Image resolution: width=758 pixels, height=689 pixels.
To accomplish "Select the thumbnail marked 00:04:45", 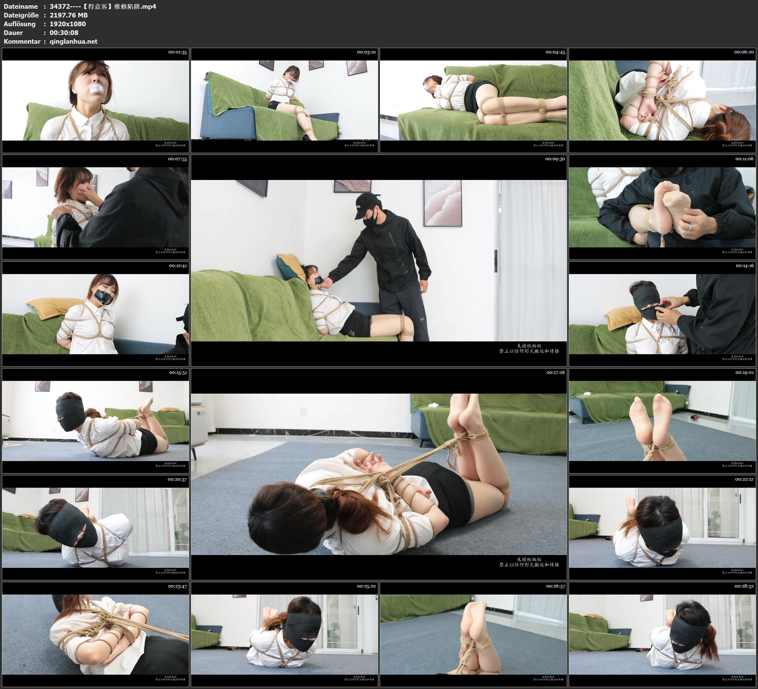I will pos(473,101).
